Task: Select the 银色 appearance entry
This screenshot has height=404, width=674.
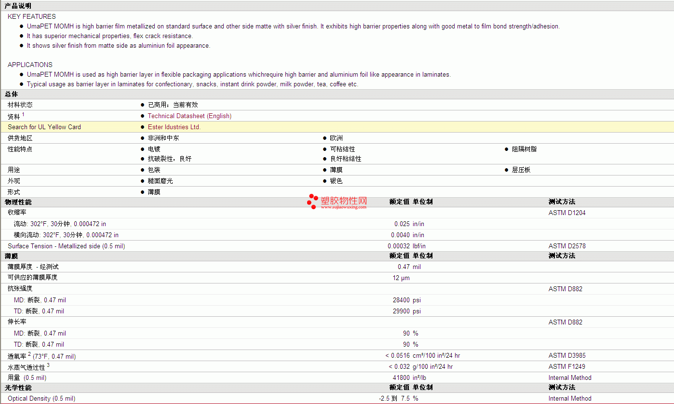Action: coord(337,181)
